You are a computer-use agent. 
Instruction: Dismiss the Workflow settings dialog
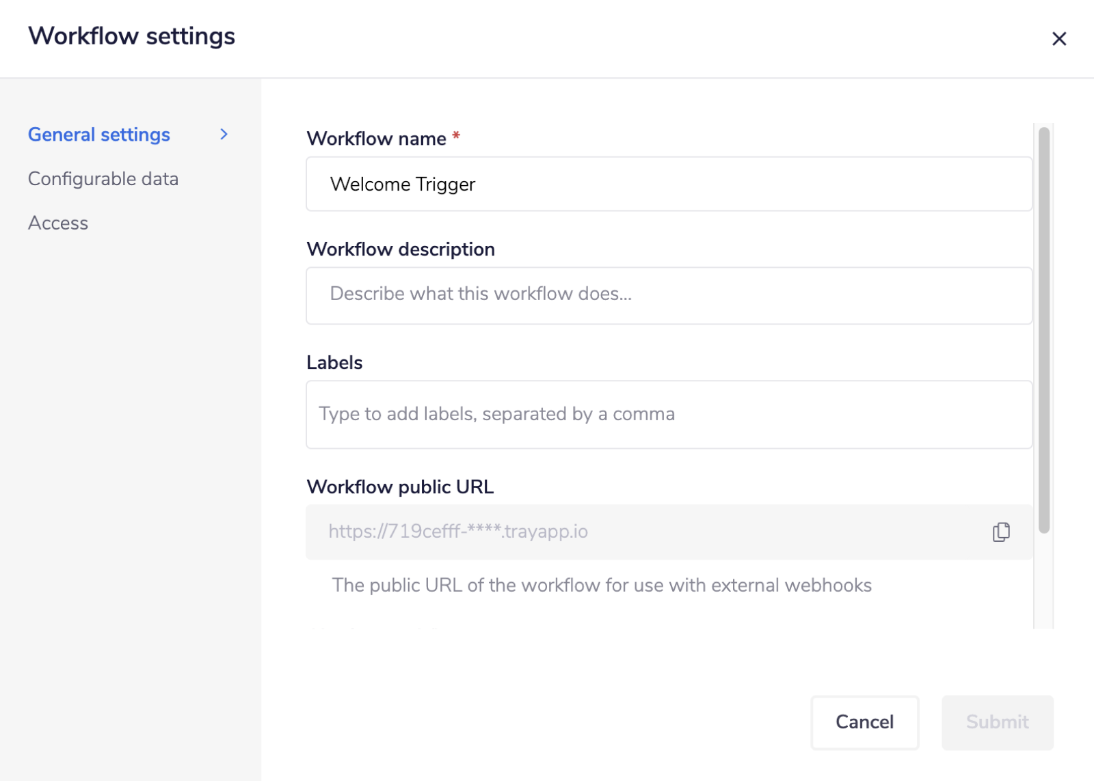1059,38
